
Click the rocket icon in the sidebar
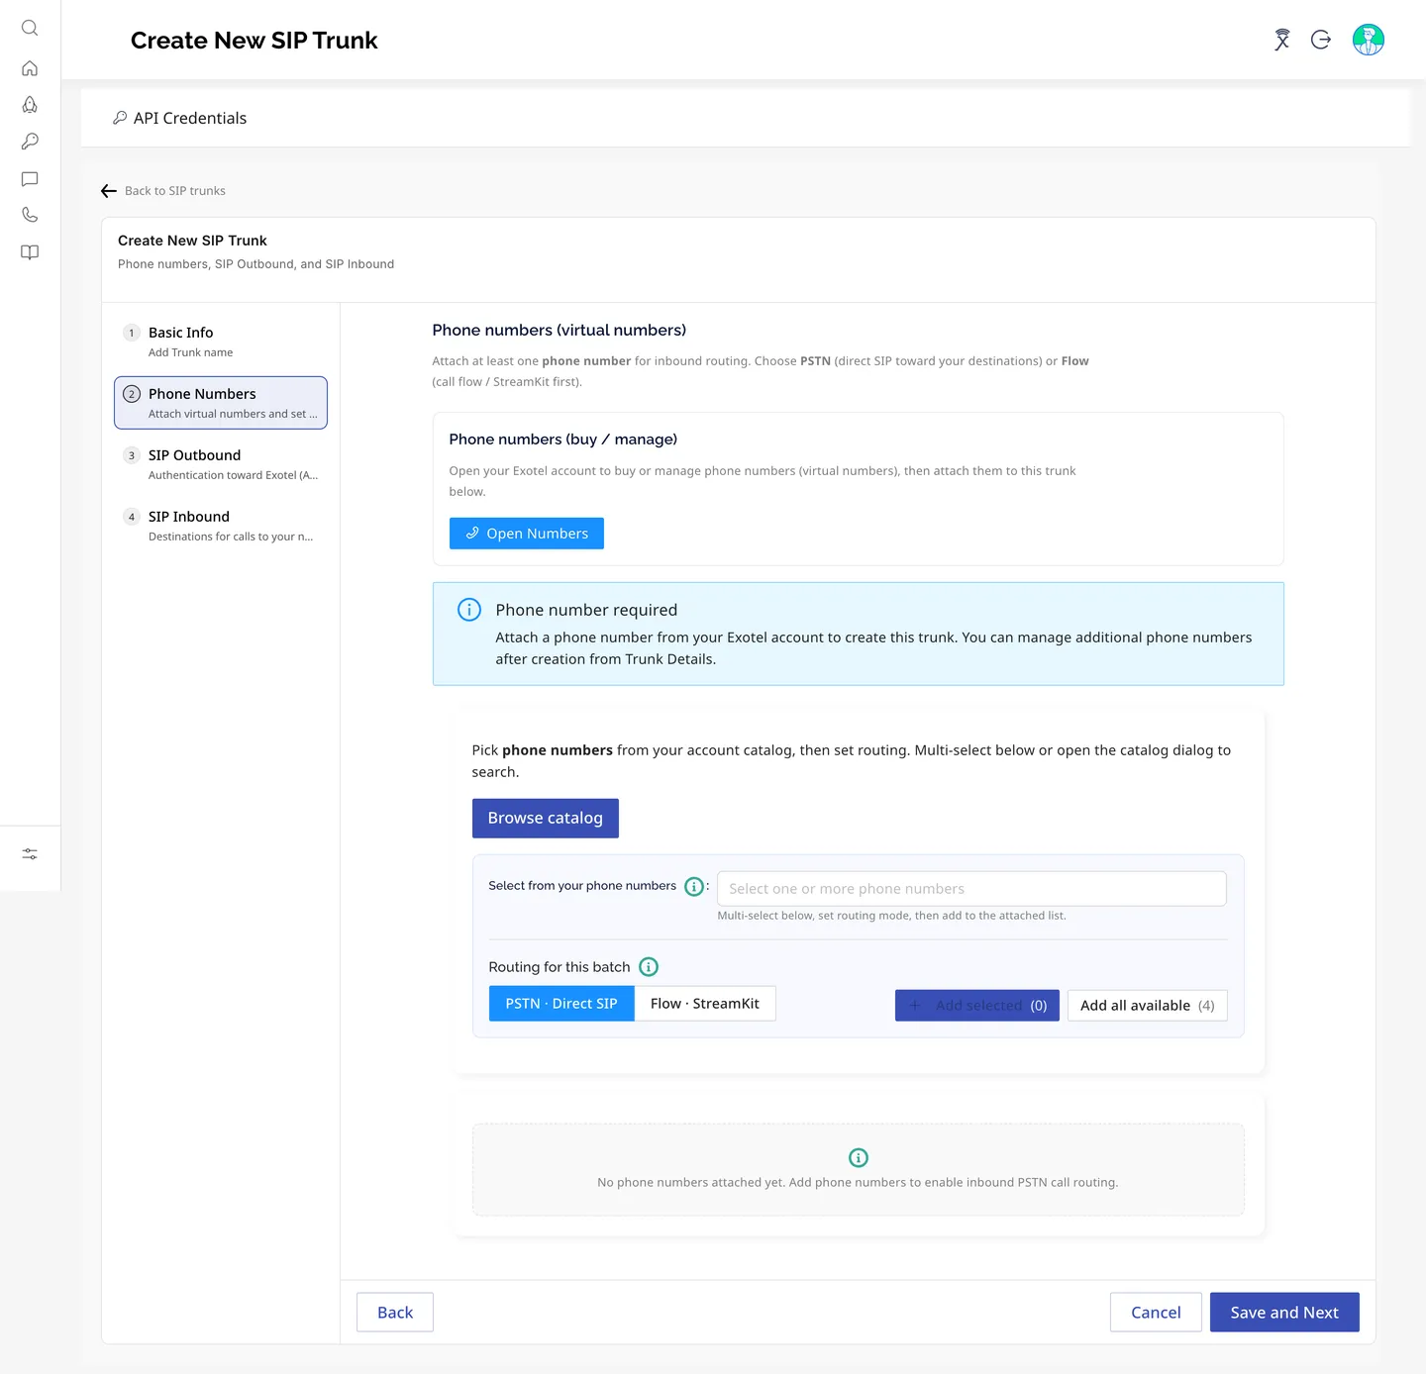(x=30, y=105)
